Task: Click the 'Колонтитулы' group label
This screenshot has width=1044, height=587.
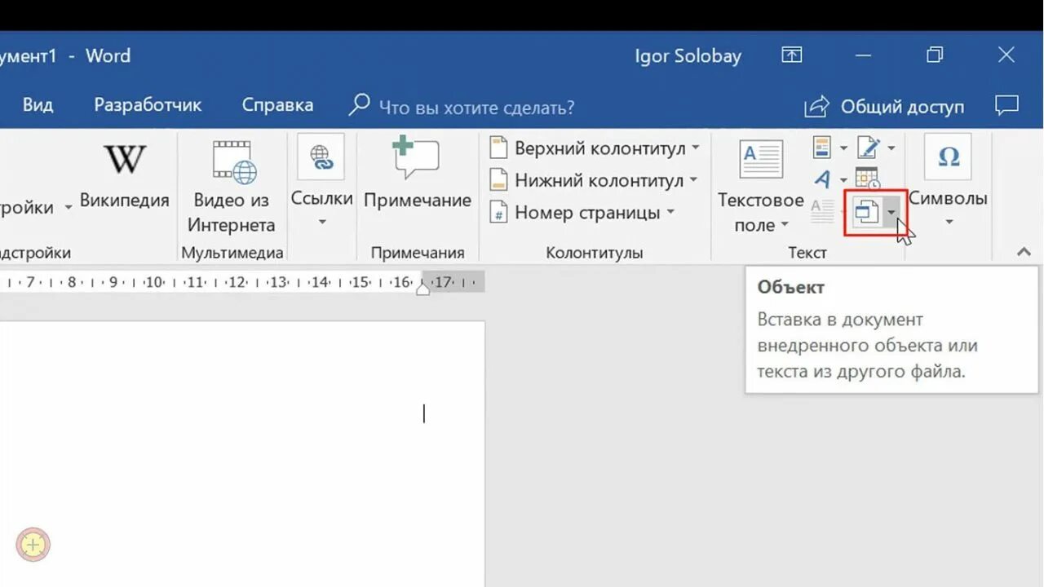Action: tap(594, 253)
